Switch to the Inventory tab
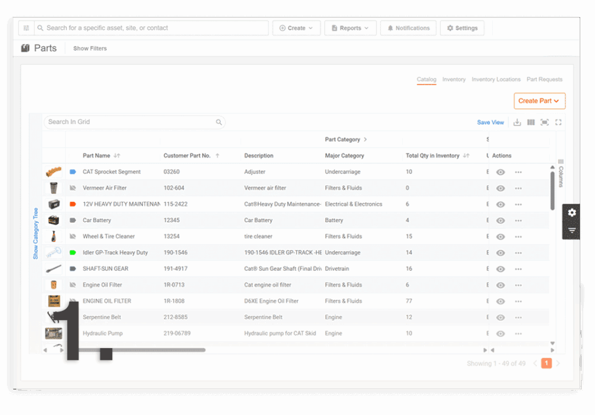The height and width of the screenshot is (415, 595). (454, 79)
